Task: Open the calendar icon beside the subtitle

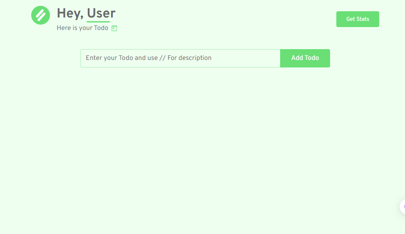Action: coord(114,28)
